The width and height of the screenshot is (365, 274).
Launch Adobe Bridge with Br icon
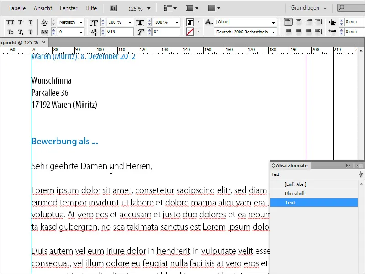[113, 8]
